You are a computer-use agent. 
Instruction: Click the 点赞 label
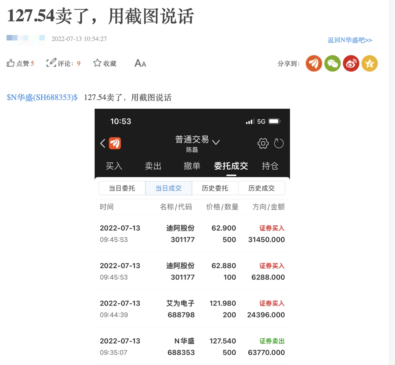click(x=23, y=63)
